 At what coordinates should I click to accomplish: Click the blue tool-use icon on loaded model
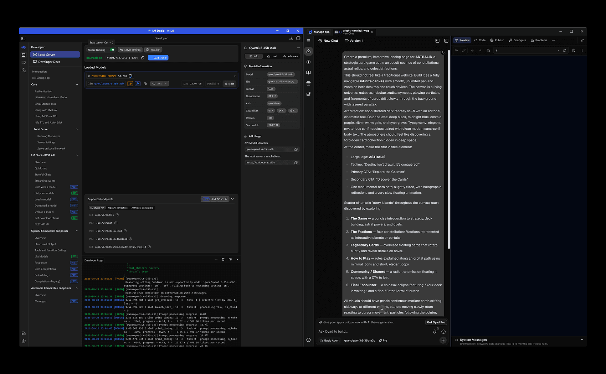pos(137,84)
